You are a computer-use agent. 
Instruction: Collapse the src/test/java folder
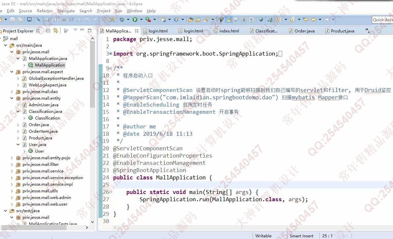point(6,211)
